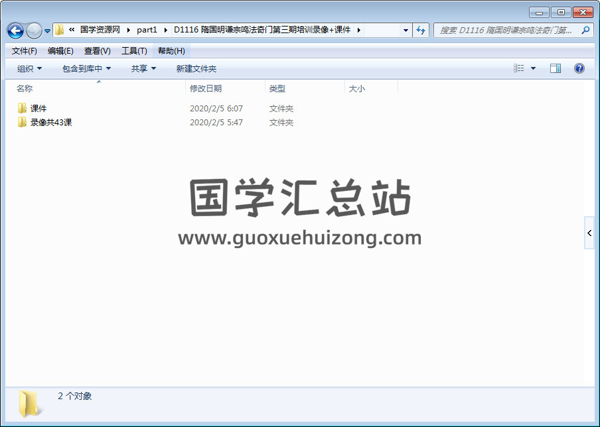Click the date 2020/2/5 6:07
Viewport: 600px width, 427px height.
coord(216,109)
